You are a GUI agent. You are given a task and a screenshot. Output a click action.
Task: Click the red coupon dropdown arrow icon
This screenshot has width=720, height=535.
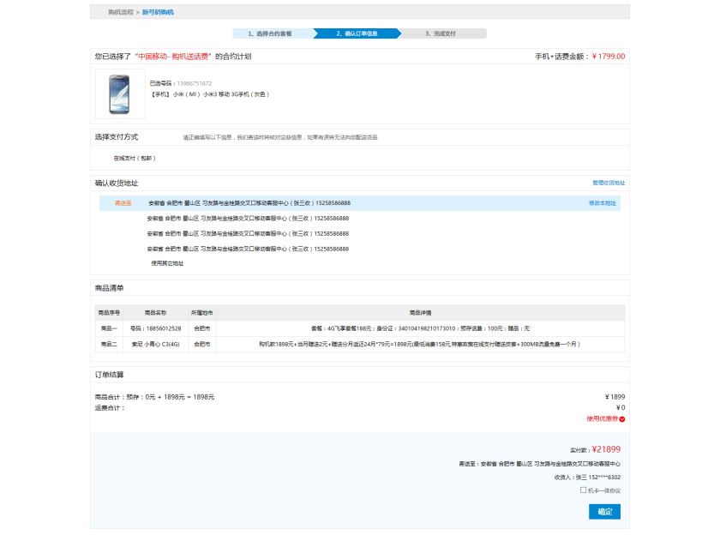(x=622, y=419)
